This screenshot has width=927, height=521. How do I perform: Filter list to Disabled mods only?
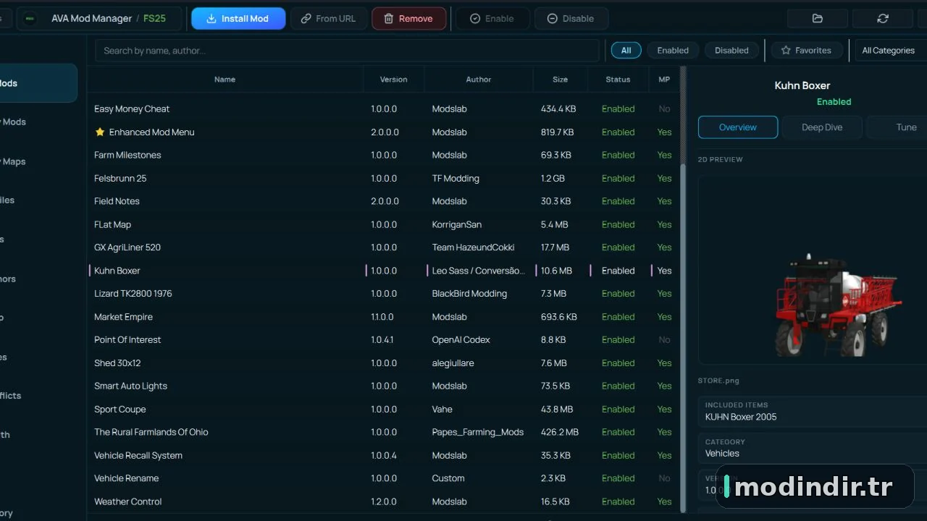pos(731,51)
